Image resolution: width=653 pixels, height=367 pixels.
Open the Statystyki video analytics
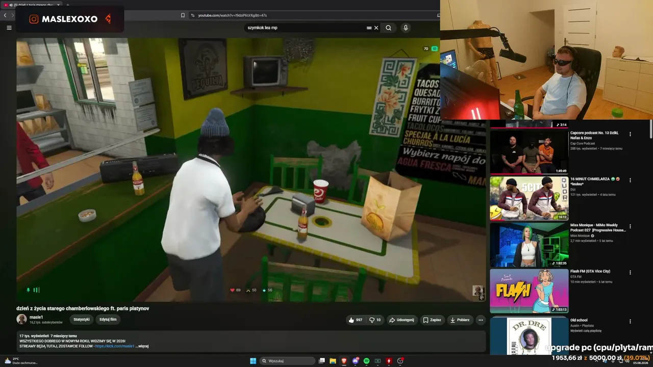82,320
